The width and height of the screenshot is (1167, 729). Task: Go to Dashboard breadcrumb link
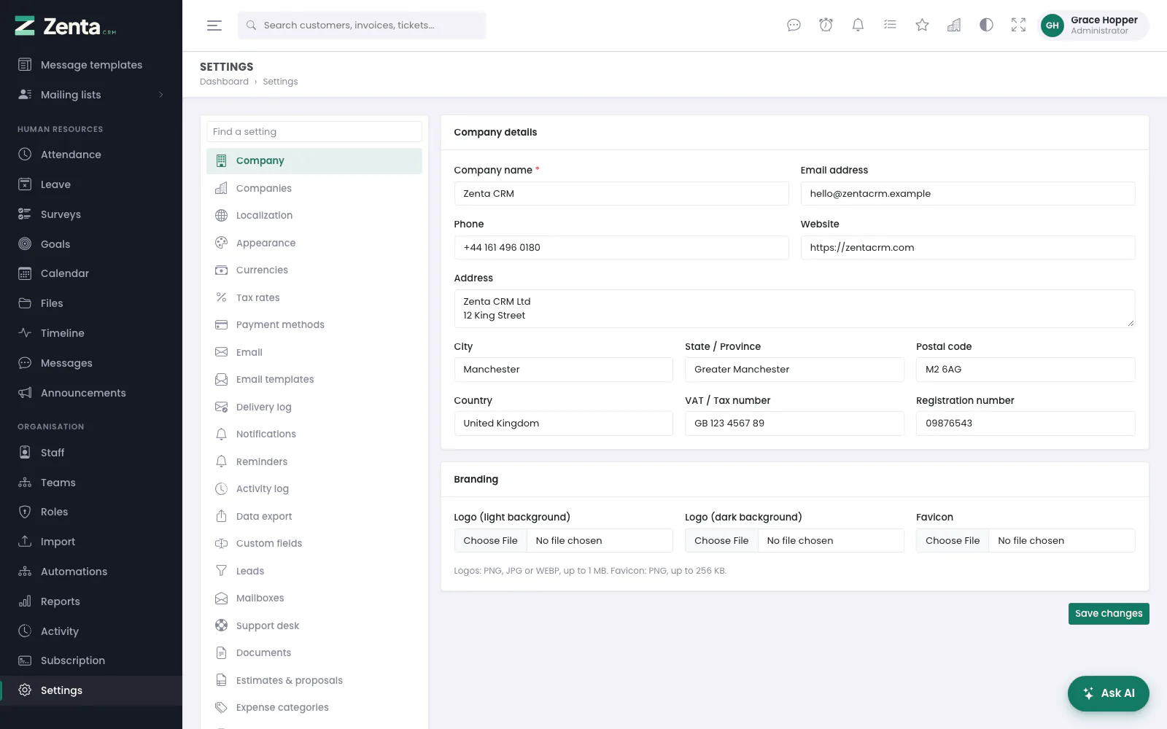[x=224, y=82]
